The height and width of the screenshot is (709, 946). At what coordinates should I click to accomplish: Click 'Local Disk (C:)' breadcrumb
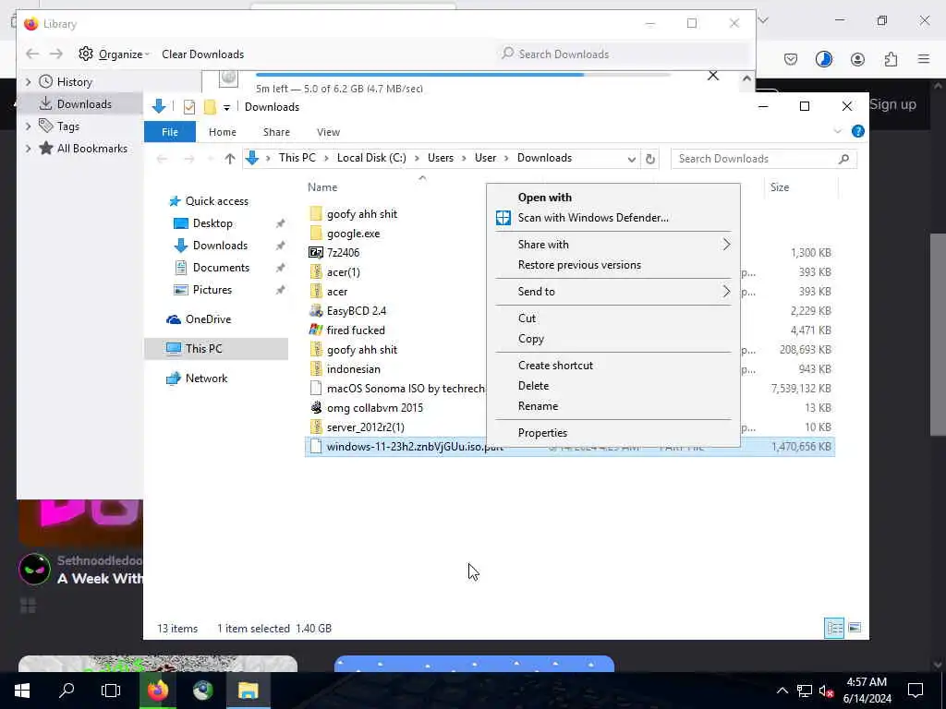click(371, 158)
